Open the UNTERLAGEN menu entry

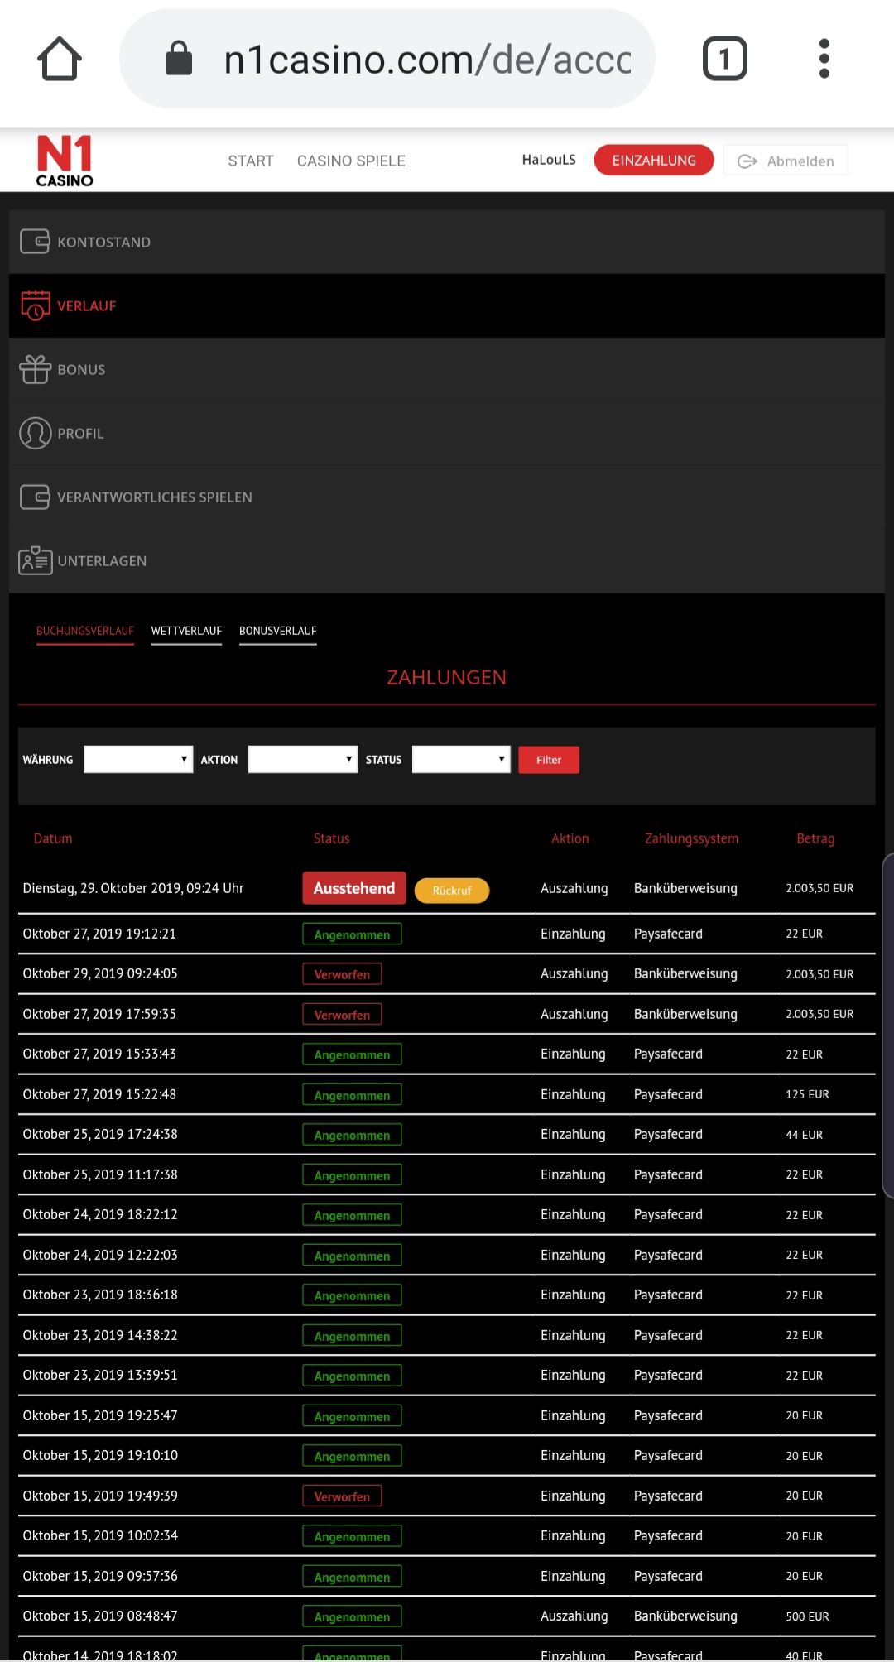[x=447, y=560]
